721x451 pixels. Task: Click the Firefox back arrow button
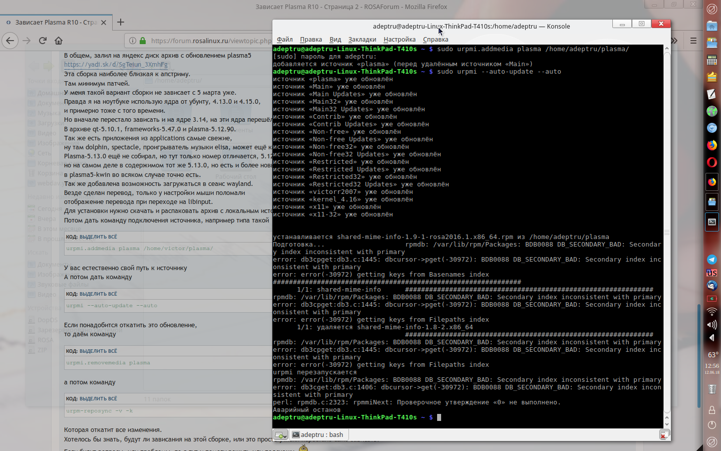[11, 41]
